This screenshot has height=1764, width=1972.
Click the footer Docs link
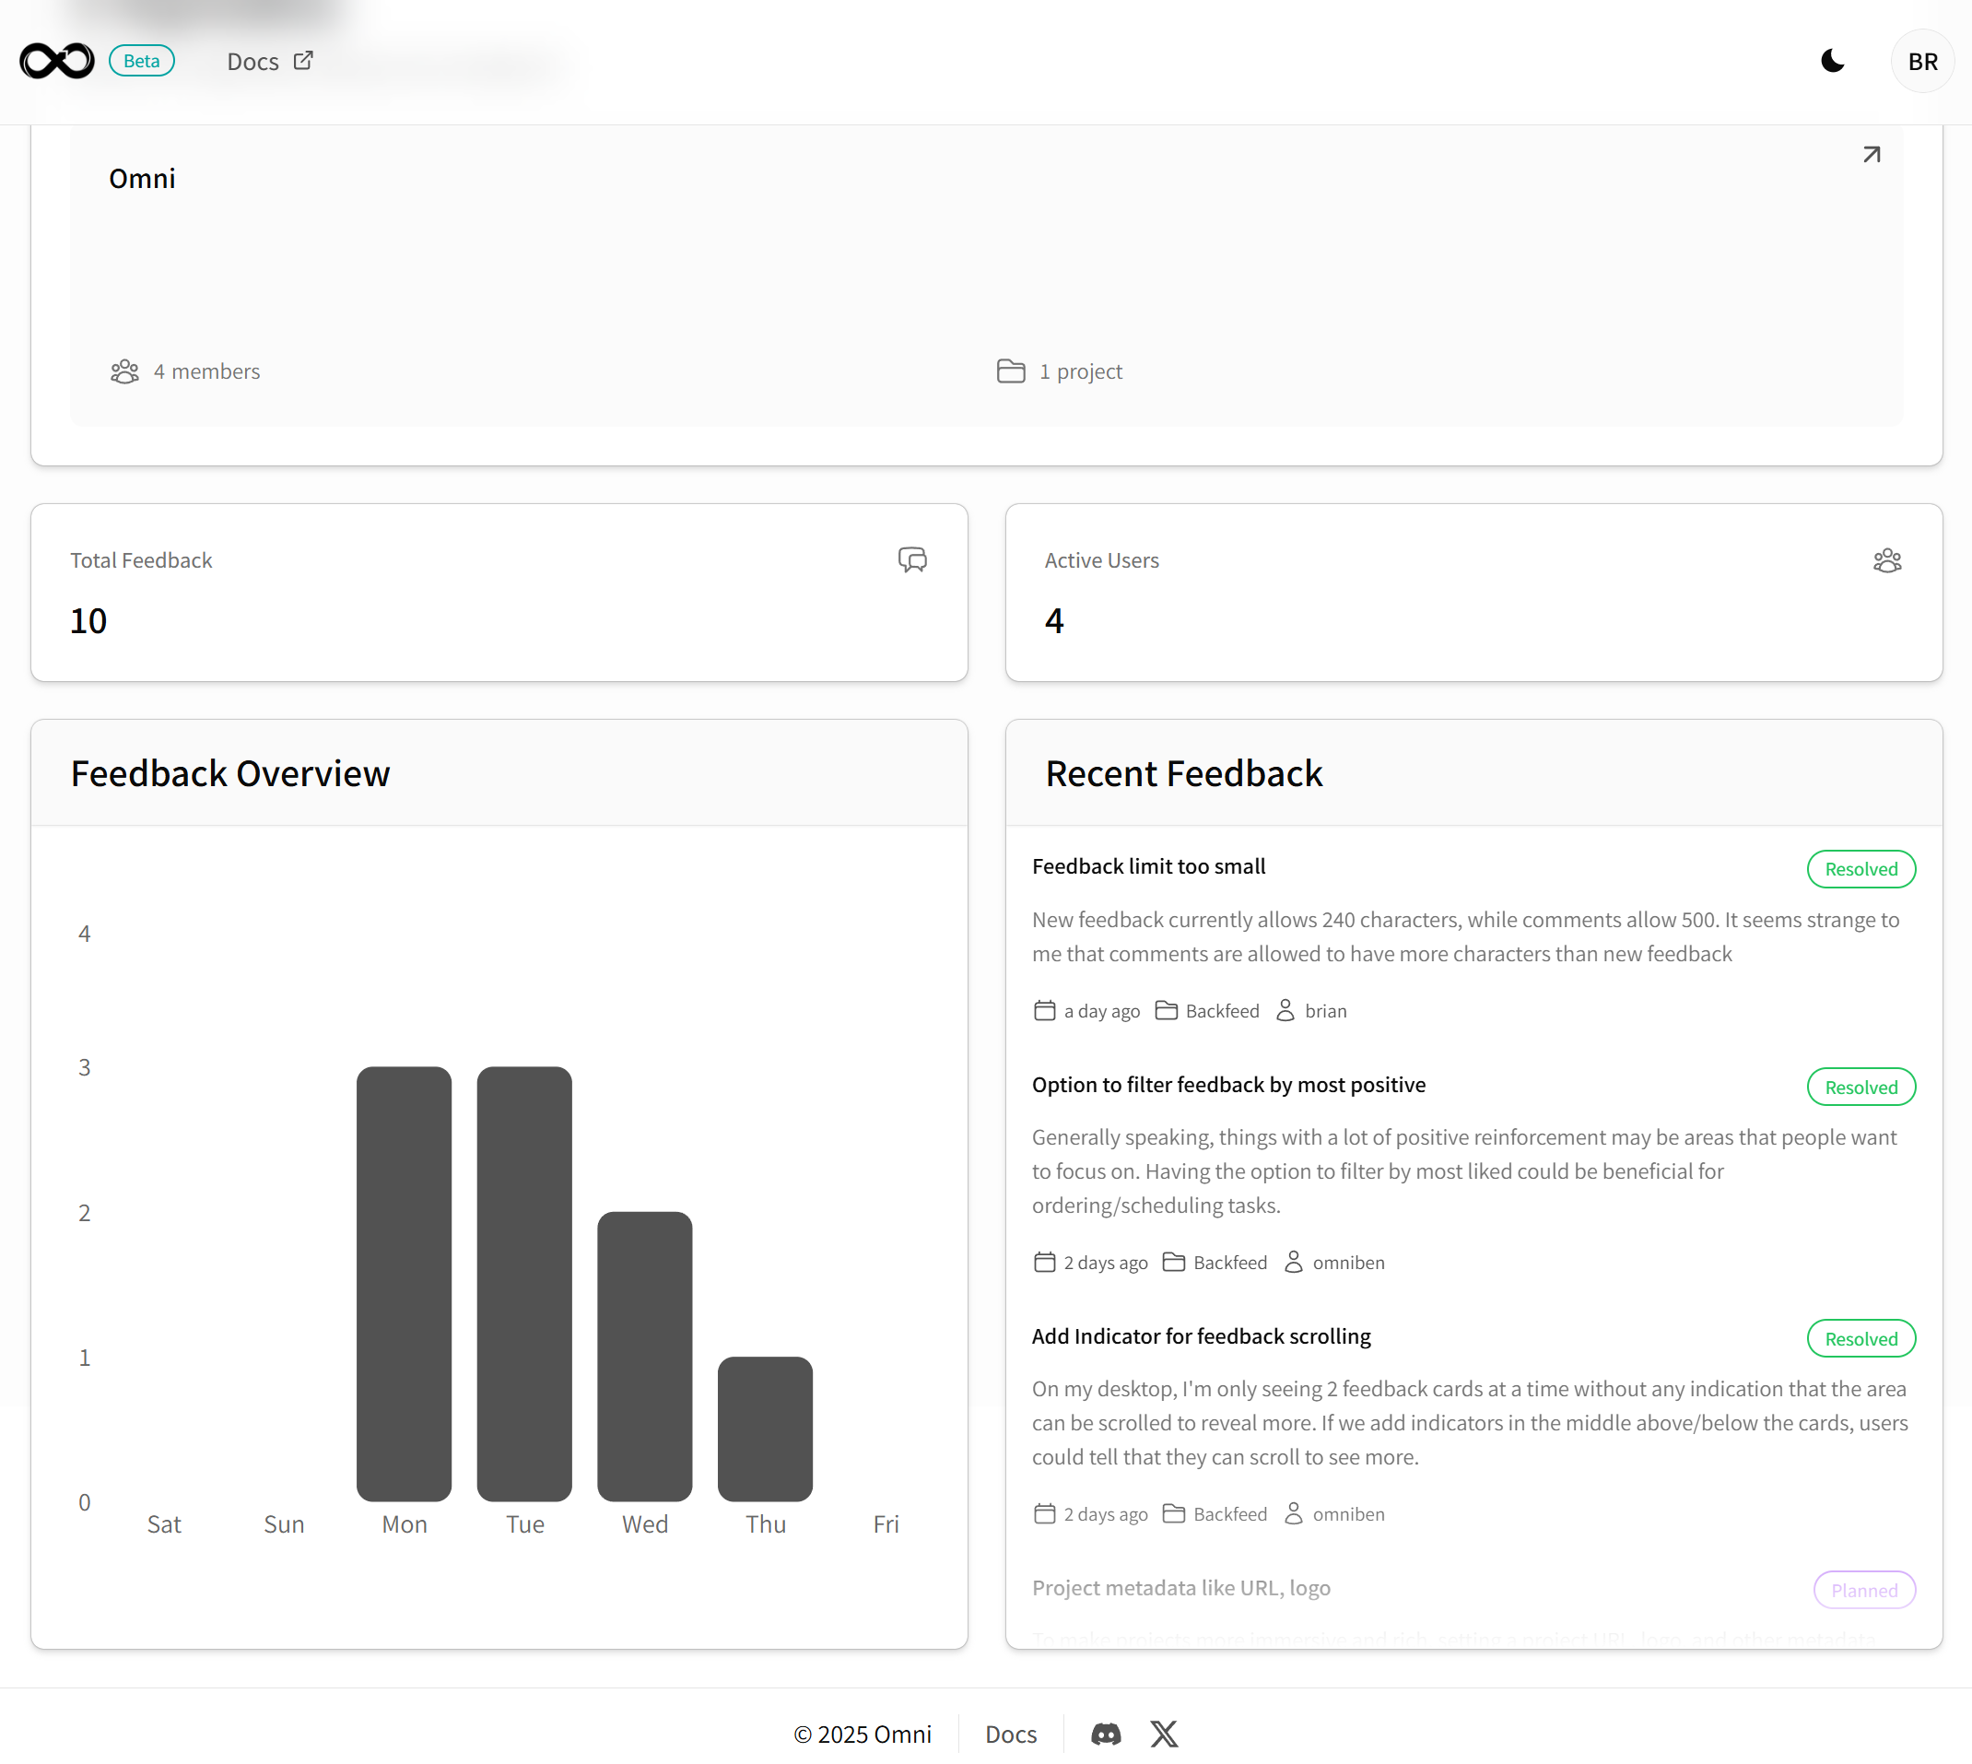1011,1734
